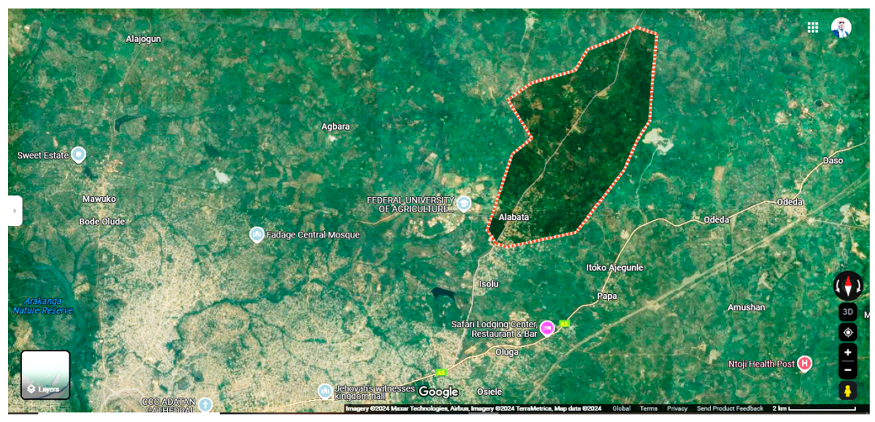Open the Privacy link in footer
Viewport: 875px width, 422px height.
click(x=677, y=408)
